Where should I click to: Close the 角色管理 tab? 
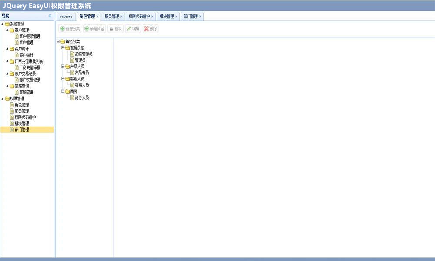point(97,17)
